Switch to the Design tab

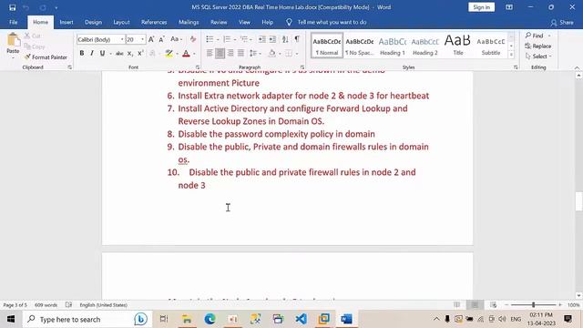tap(93, 22)
